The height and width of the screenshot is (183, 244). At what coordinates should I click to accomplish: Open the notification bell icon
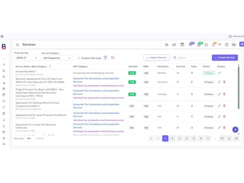[x=214, y=44]
